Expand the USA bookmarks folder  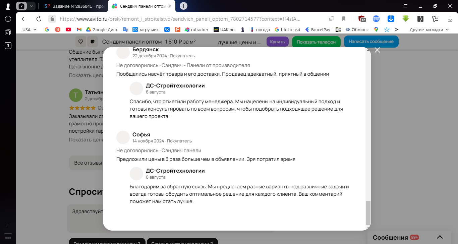coord(30,29)
